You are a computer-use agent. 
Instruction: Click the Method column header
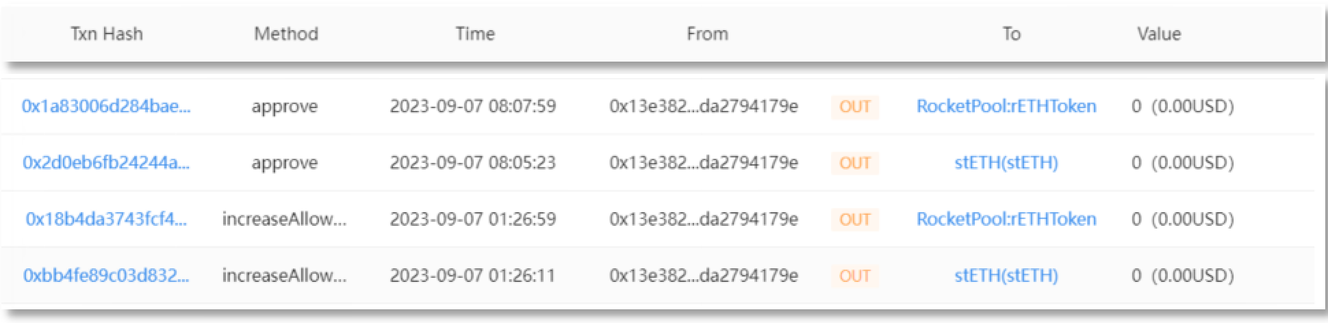coord(286,34)
